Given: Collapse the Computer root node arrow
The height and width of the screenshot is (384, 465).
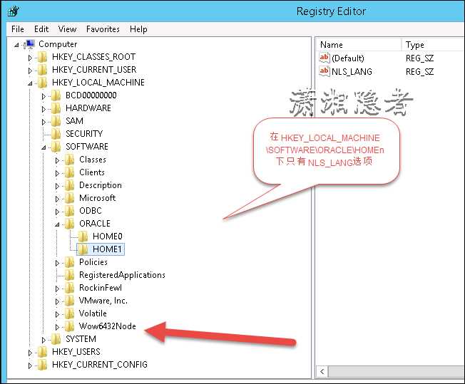Looking at the screenshot, I should (x=16, y=45).
